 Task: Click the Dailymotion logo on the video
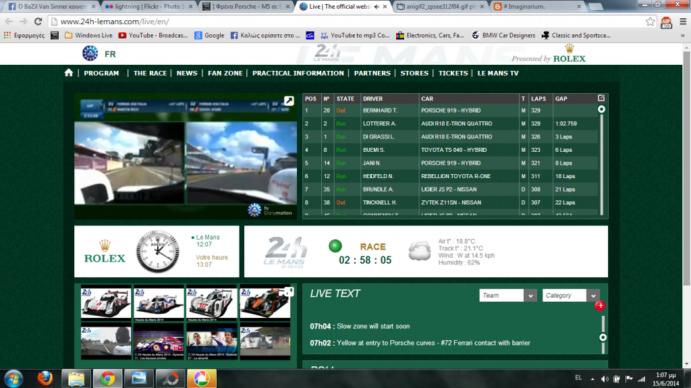270,210
